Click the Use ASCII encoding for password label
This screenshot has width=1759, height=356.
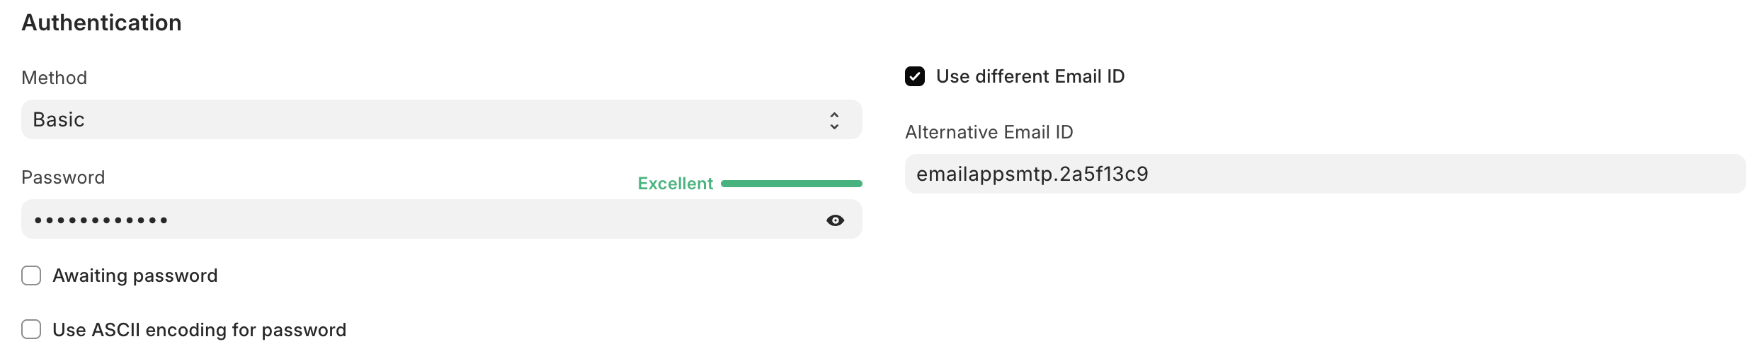tap(199, 330)
